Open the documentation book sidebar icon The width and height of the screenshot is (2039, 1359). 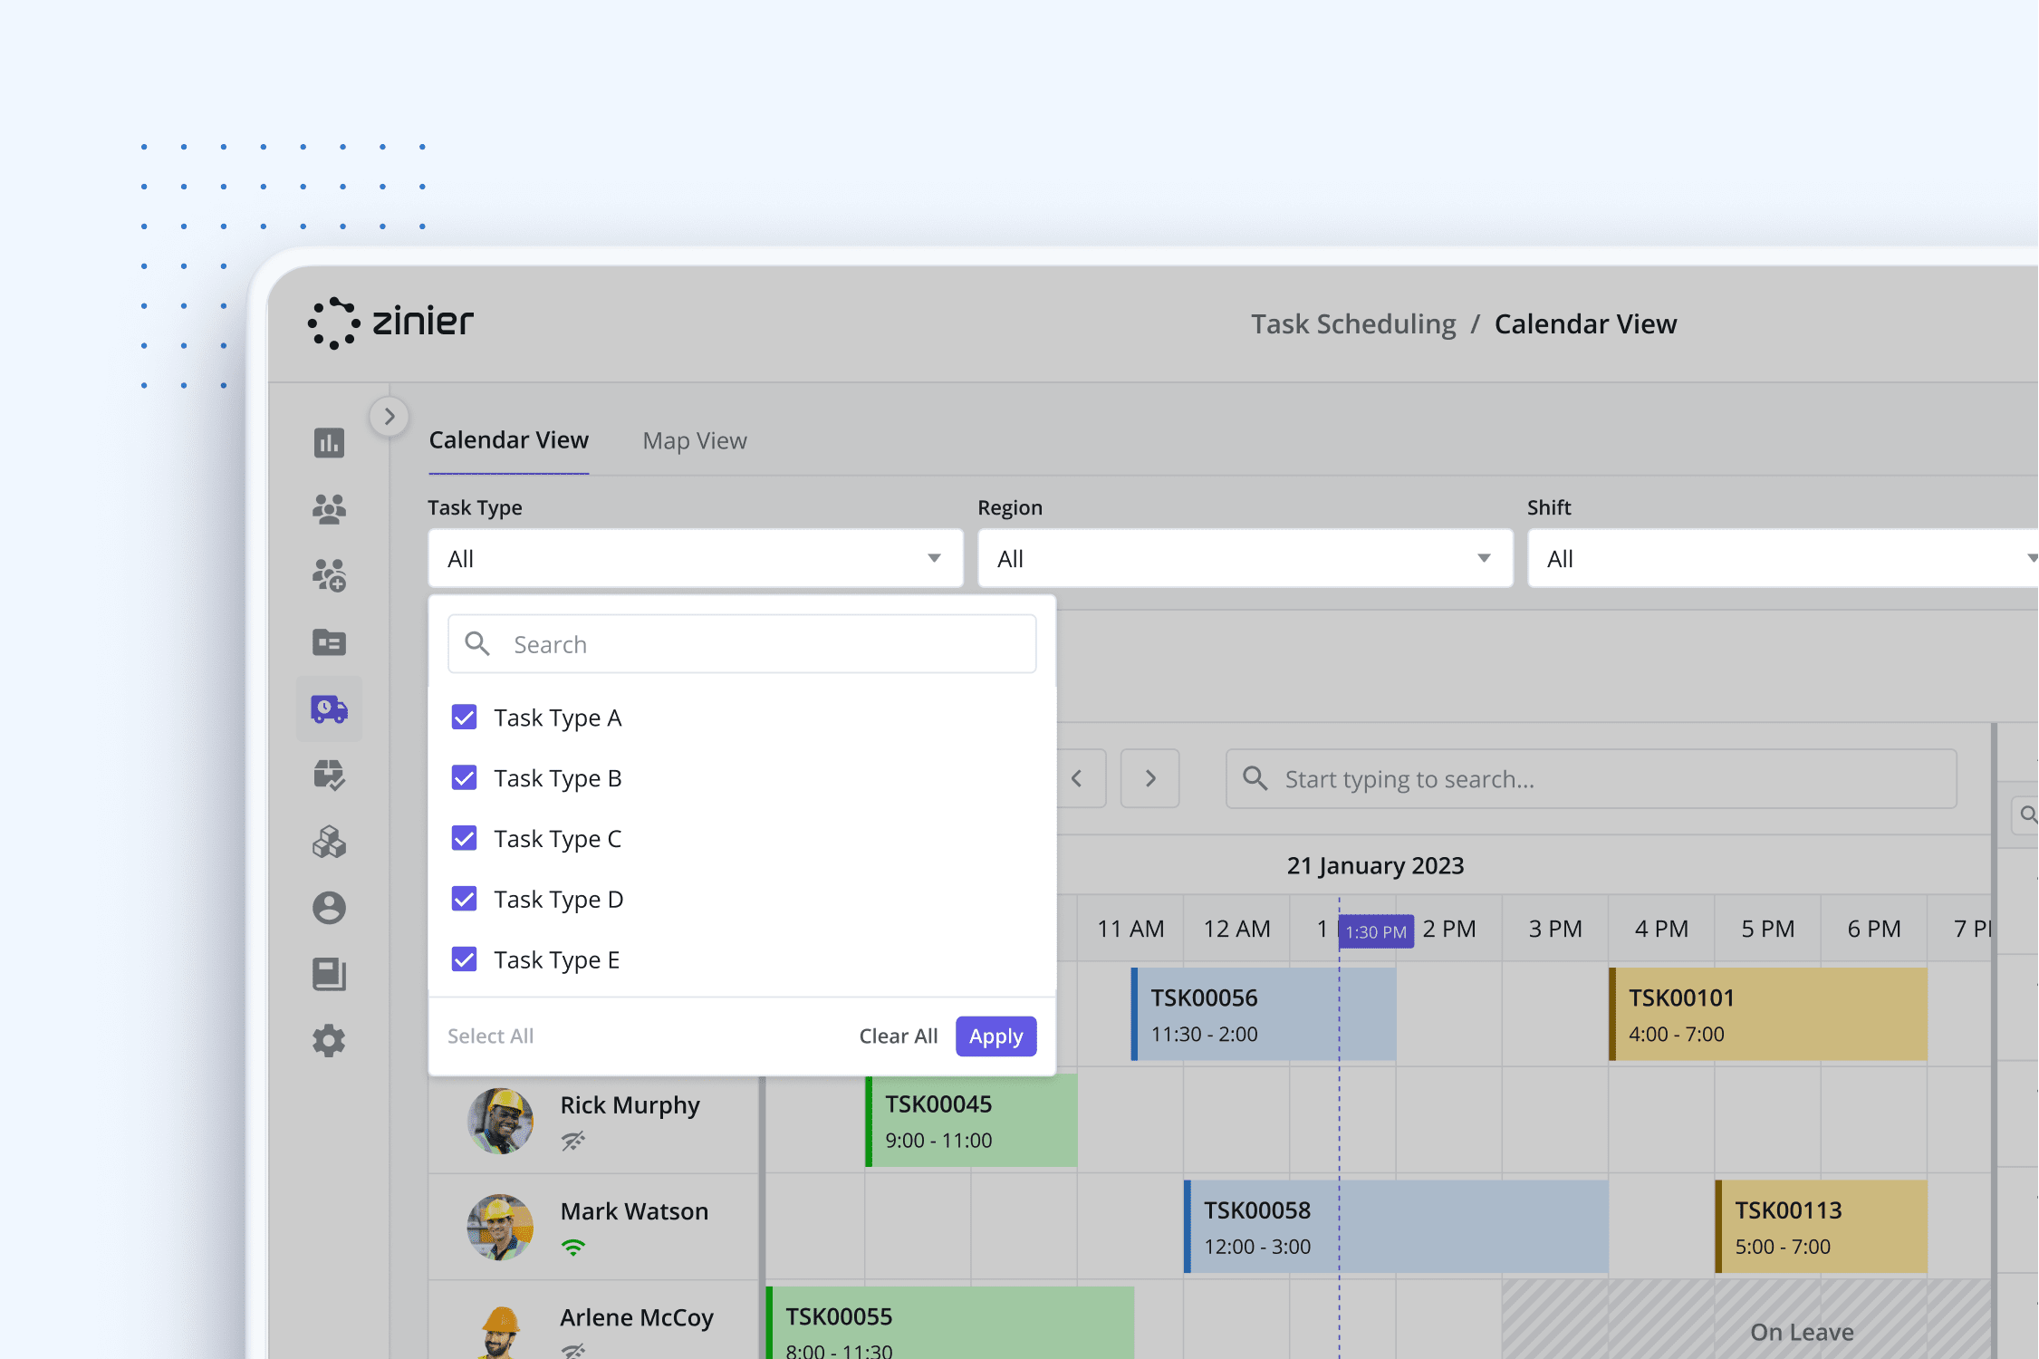(329, 974)
